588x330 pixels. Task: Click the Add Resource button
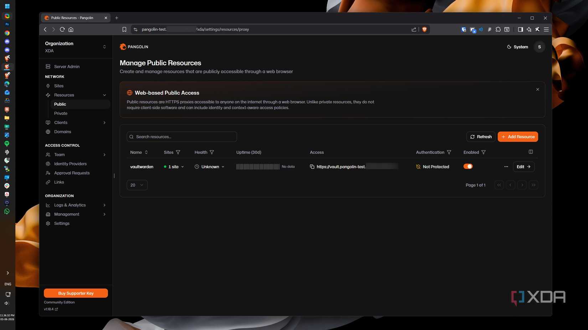click(x=518, y=137)
